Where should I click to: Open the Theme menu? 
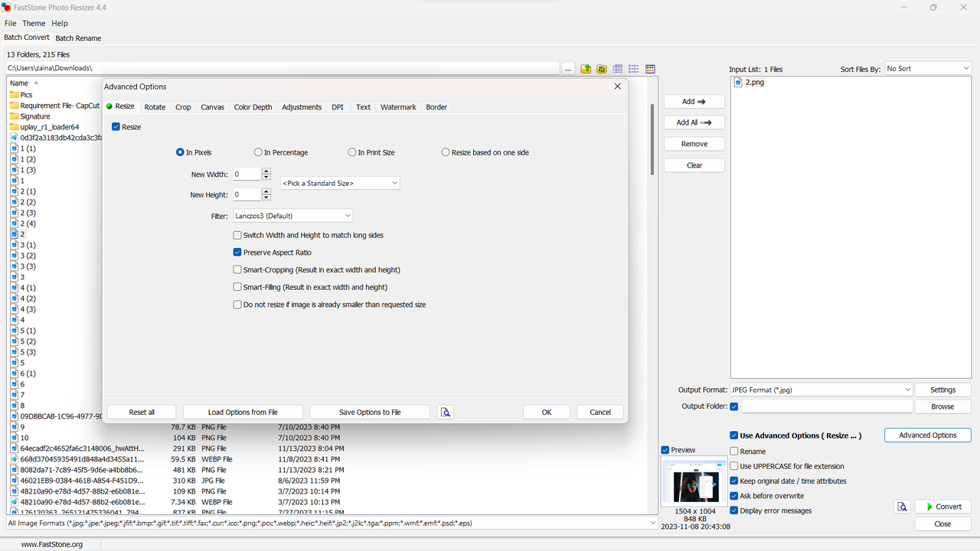(x=34, y=23)
